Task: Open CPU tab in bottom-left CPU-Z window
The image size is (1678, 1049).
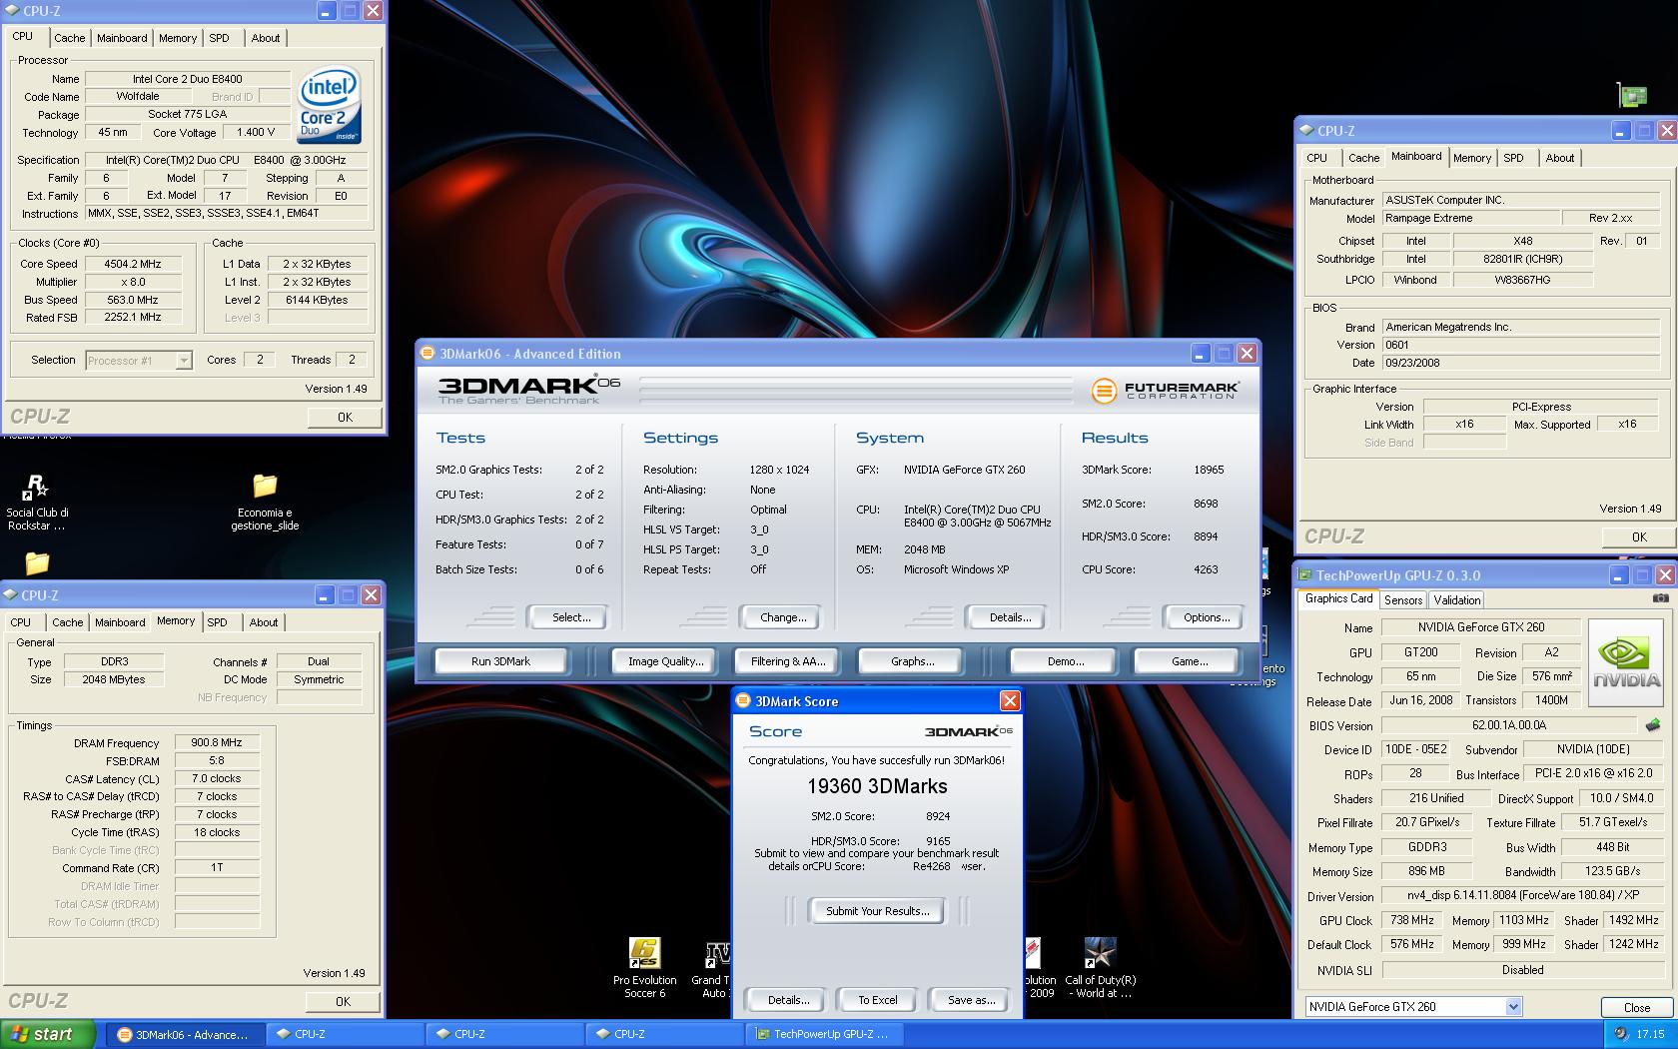Action: click(21, 622)
